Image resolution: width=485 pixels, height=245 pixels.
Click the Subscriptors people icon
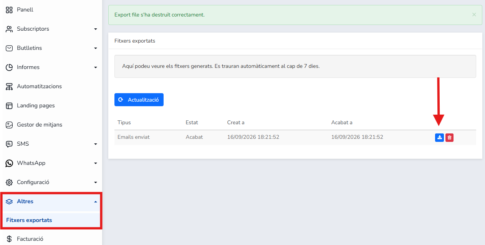9,29
